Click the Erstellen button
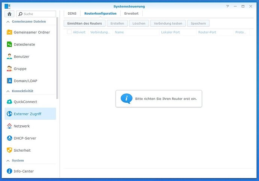259x181 pixels. click(117, 23)
